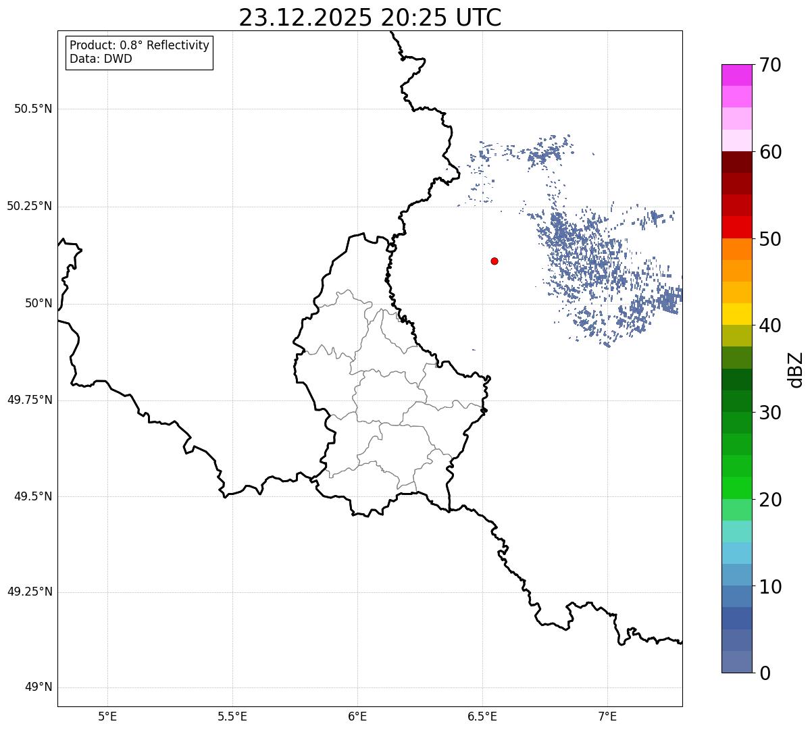Click the colorbar tick label 40
Screen dimensions: 812x730
click(770, 325)
